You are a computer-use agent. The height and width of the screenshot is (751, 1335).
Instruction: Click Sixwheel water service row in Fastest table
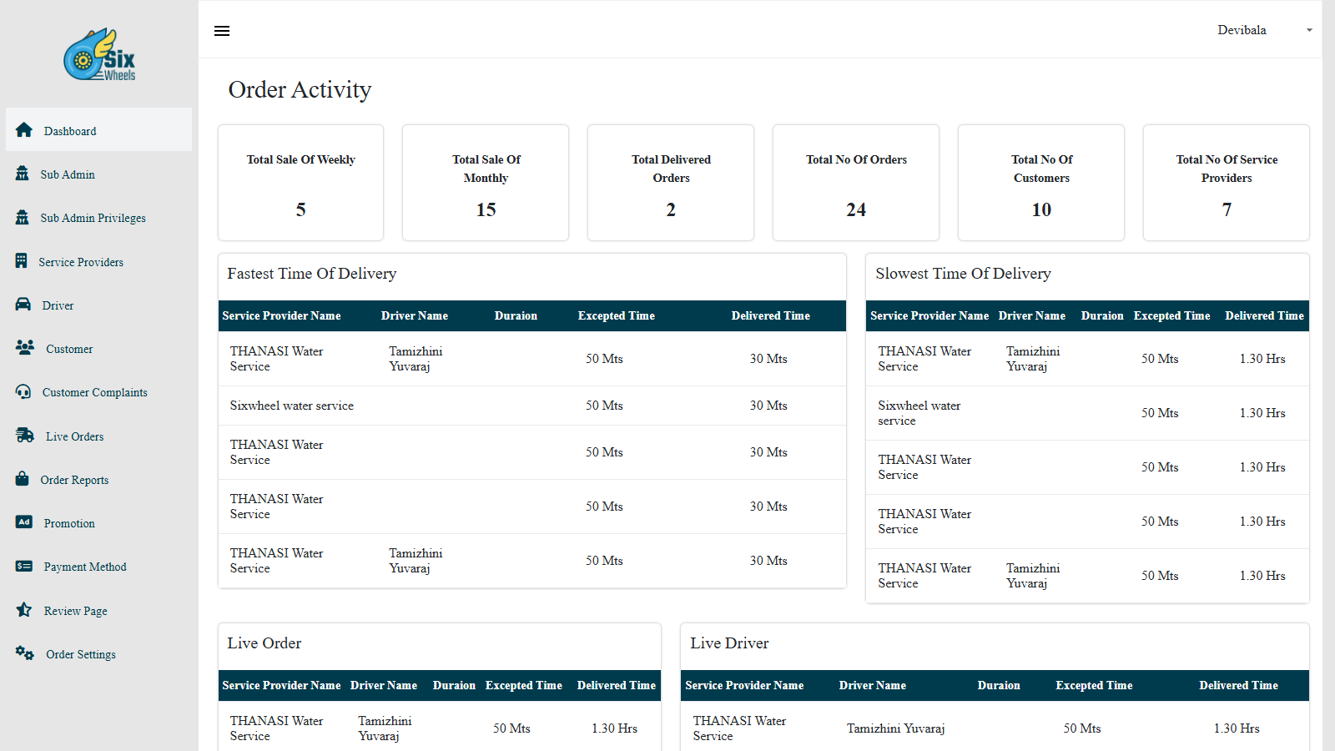292,406
